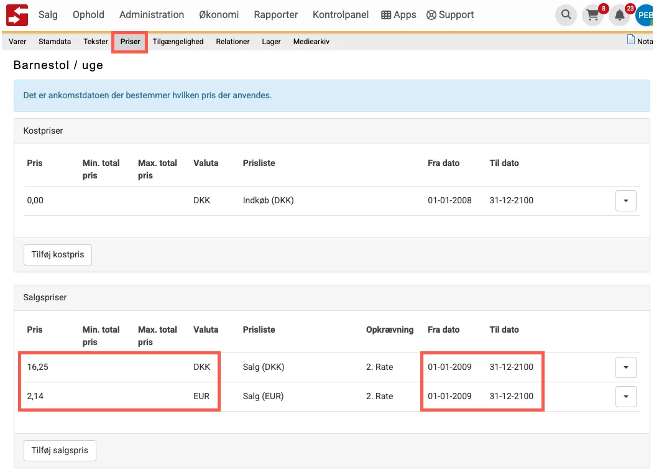This screenshot has width=654, height=475.
Task: Open the Salg main menu
Action: click(48, 15)
